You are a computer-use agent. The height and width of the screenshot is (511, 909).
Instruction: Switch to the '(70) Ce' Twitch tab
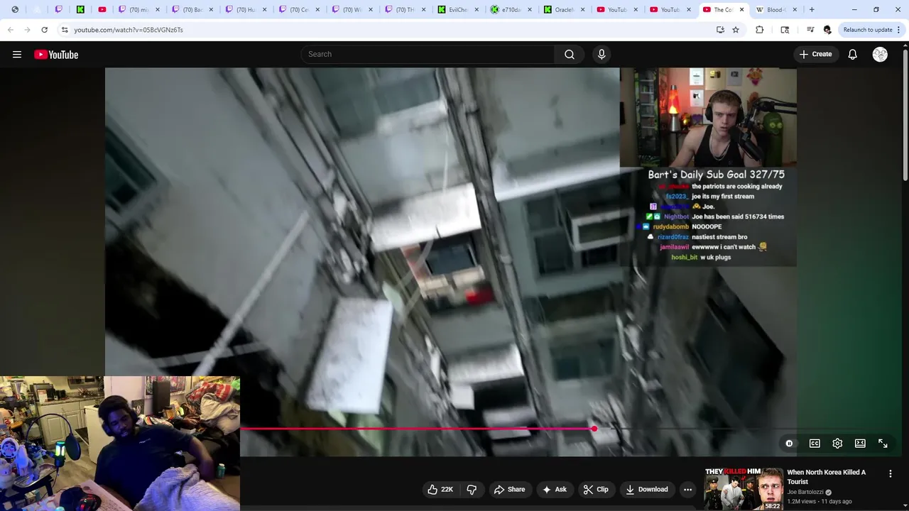point(298,10)
